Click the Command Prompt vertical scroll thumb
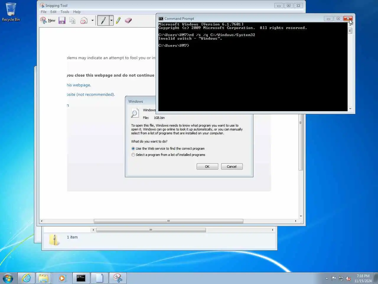378x284 pixels. click(x=350, y=31)
